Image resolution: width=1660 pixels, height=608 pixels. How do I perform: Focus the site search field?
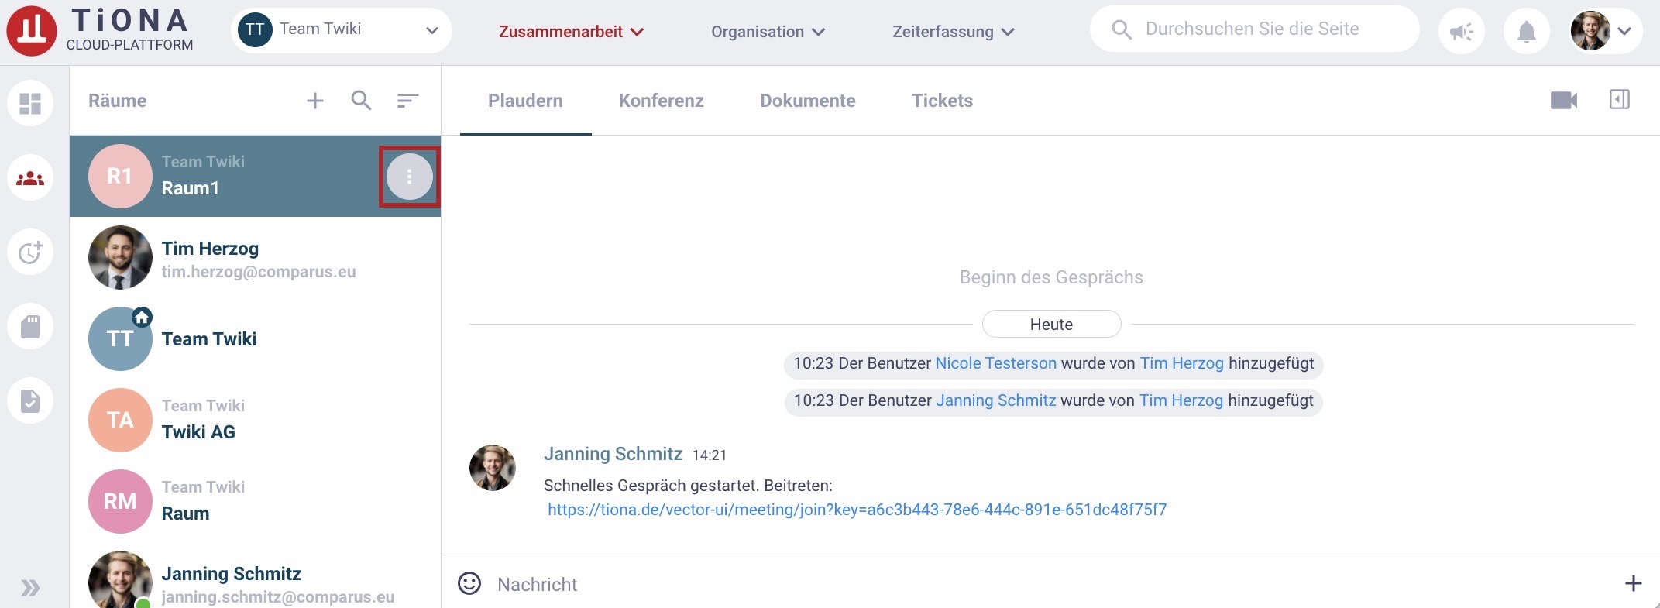[x=1254, y=29]
